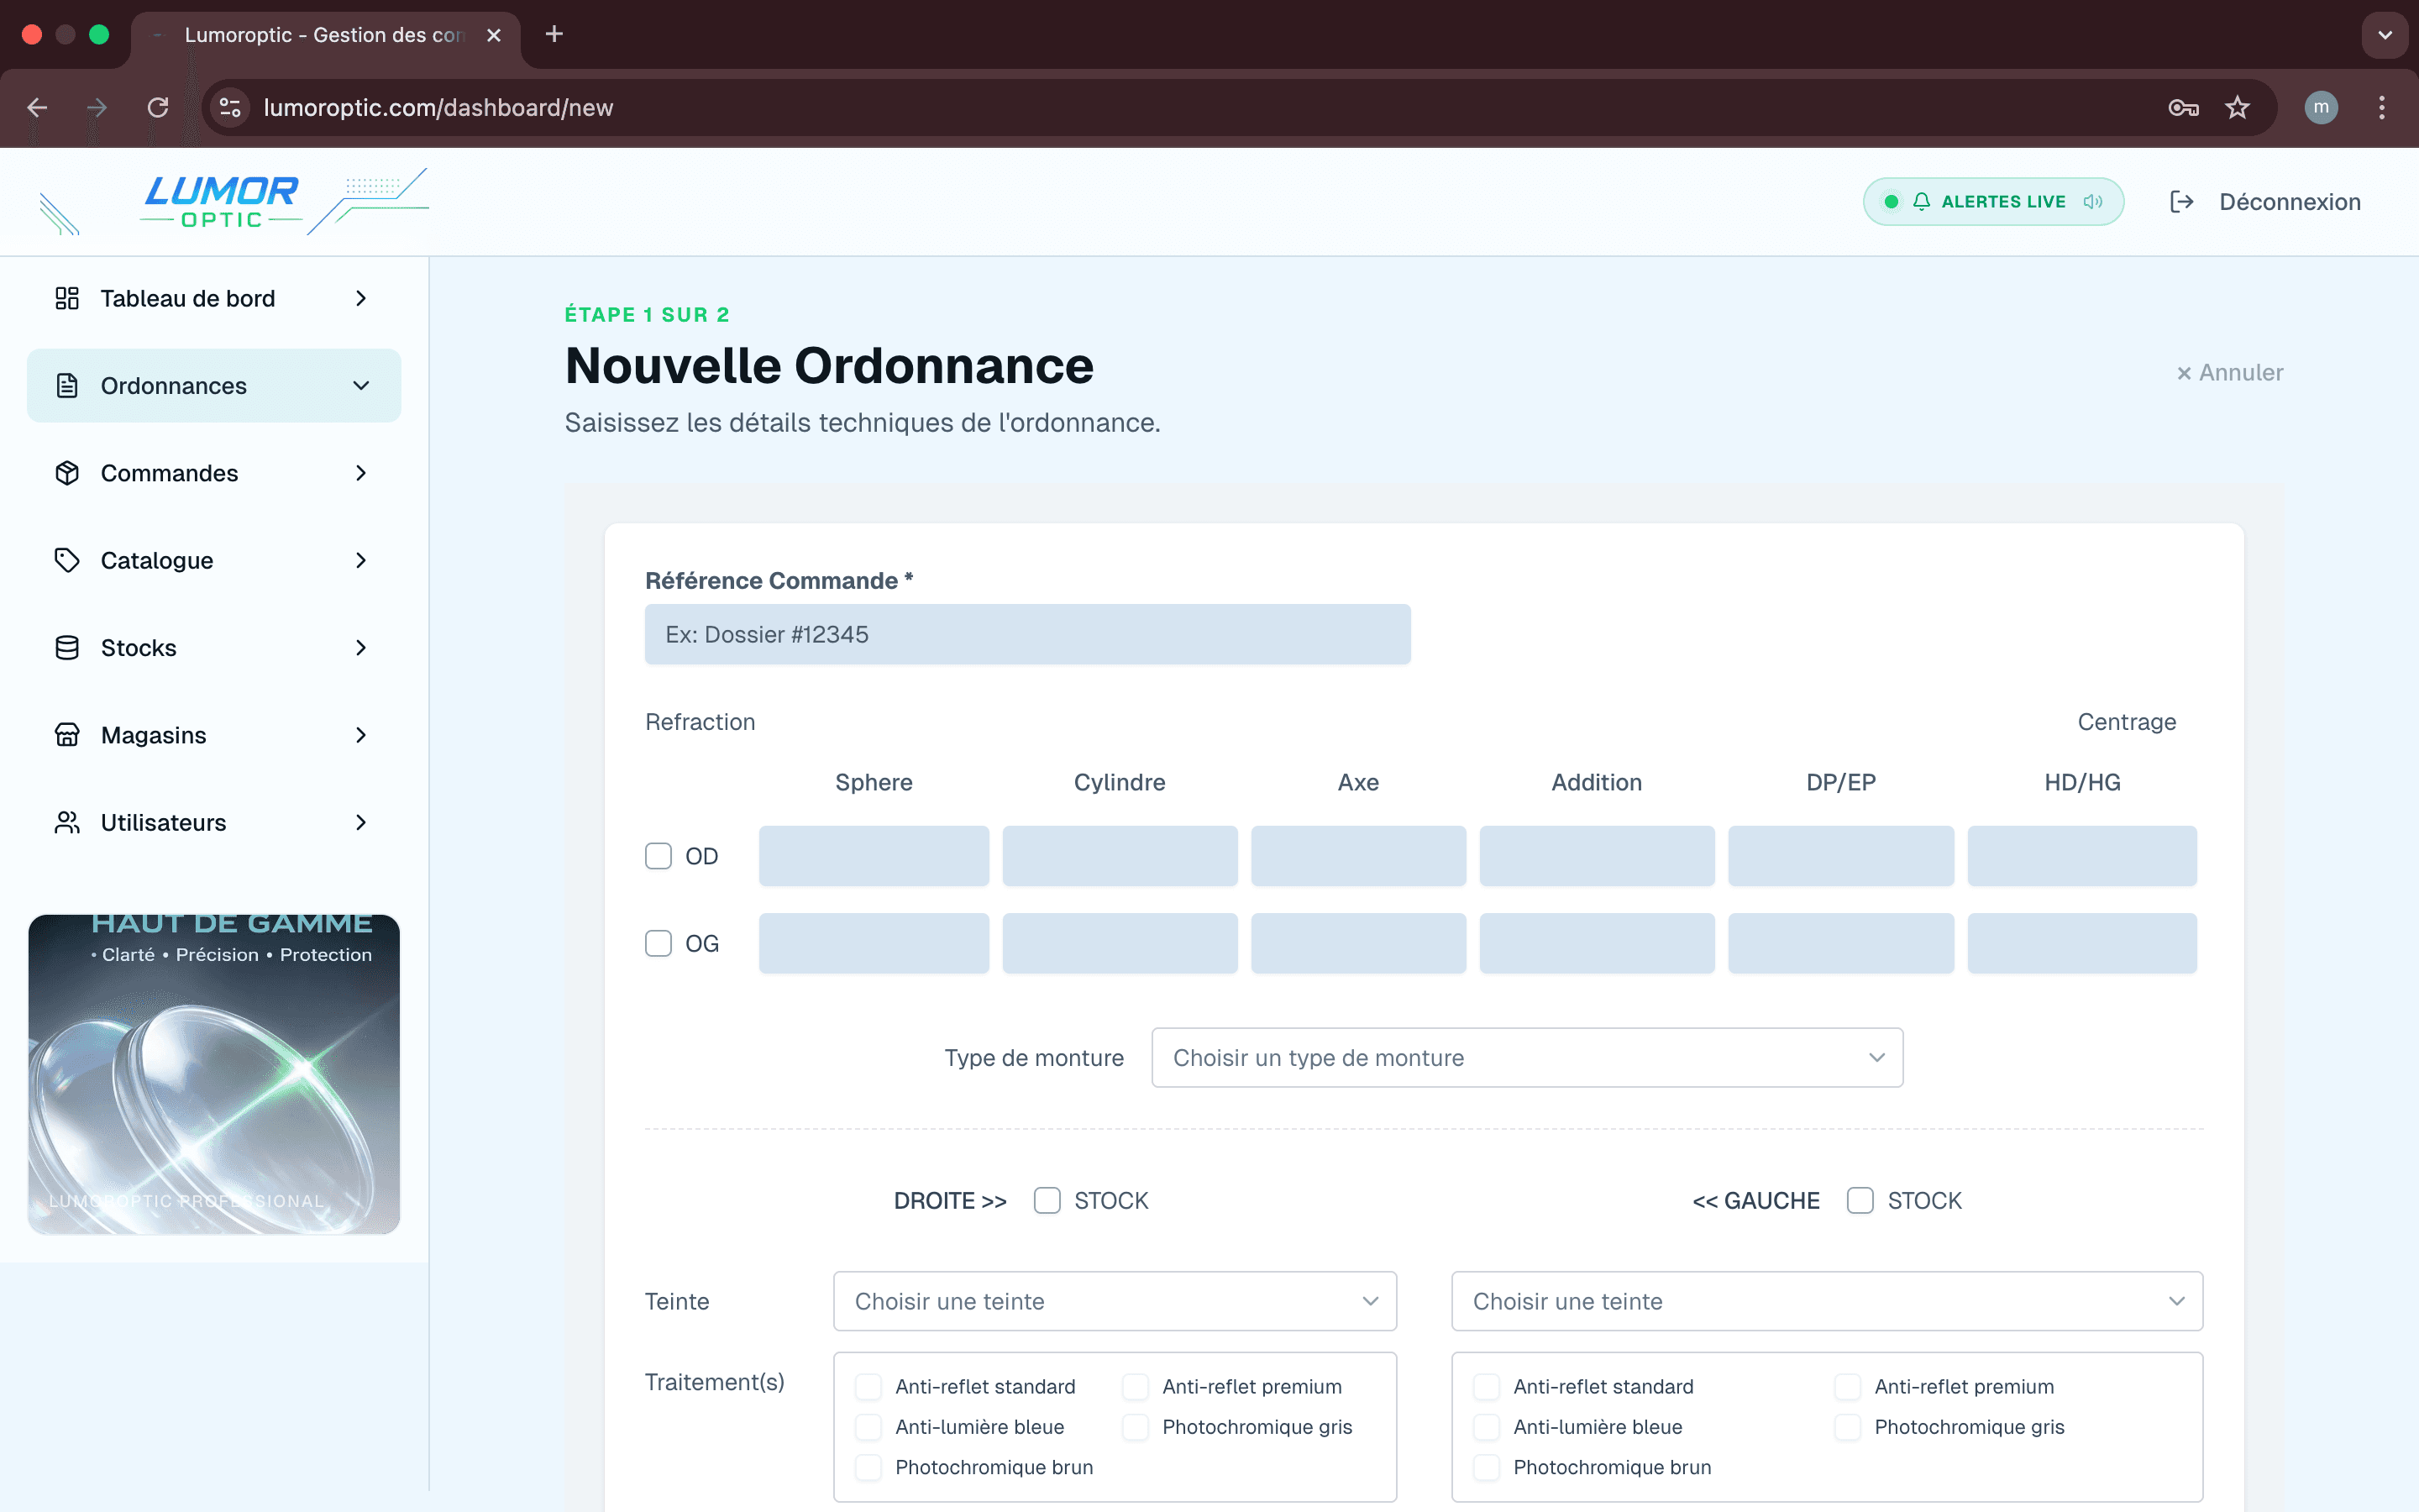The image size is (2419, 1512).
Task: Click the Magasins store icon
Action: [x=67, y=735]
